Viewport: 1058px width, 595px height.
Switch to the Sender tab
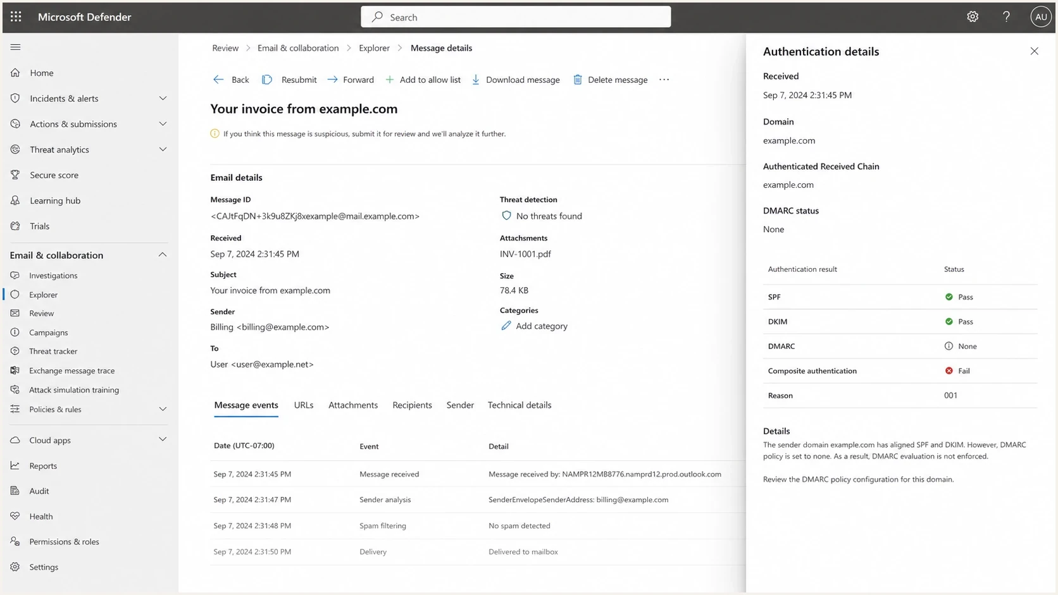pyautogui.click(x=460, y=405)
